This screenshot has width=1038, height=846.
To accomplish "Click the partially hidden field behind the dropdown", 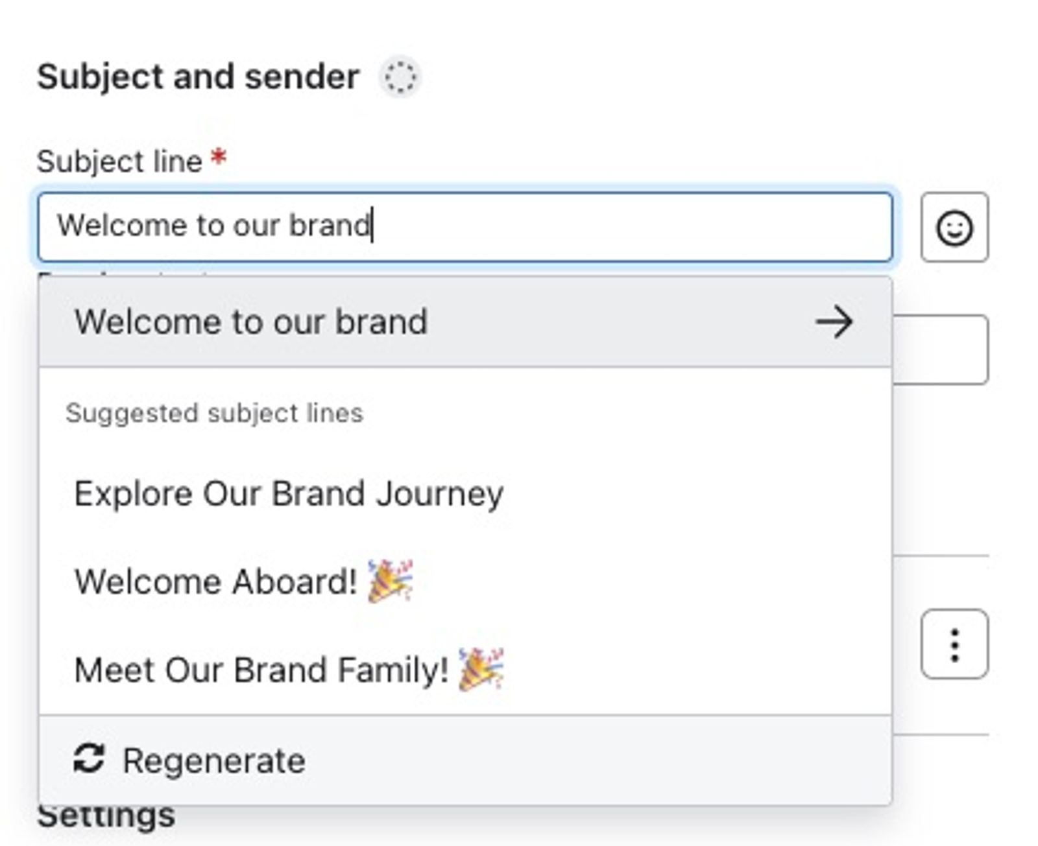I will point(941,349).
